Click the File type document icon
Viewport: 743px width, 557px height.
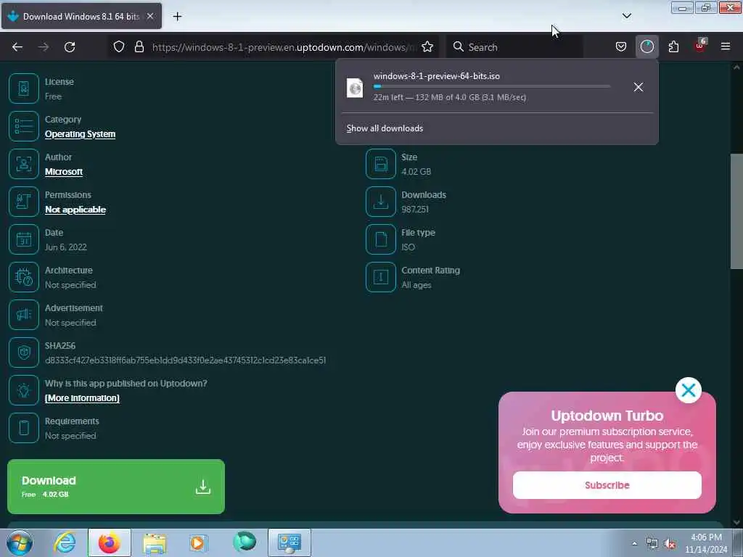pyautogui.click(x=380, y=239)
